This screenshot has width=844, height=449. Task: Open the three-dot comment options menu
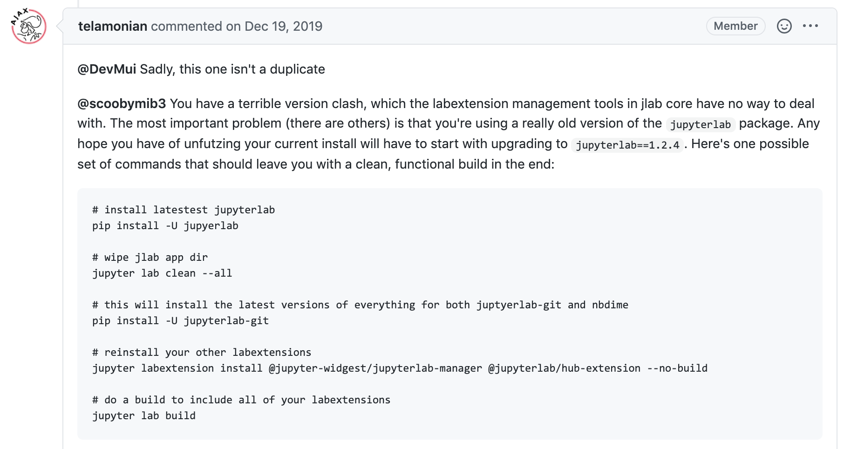tap(810, 26)
